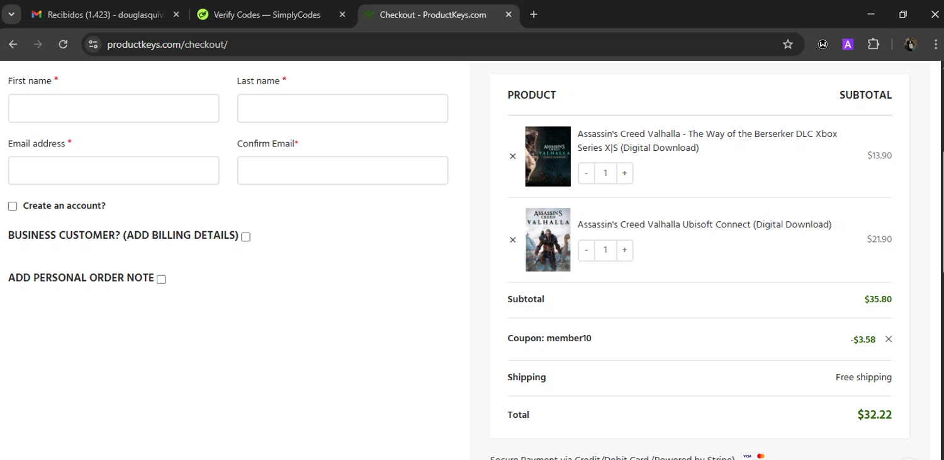The image size is (944, 460).
Task: Tick the Create an account checkbox
Action: point(13,206)
